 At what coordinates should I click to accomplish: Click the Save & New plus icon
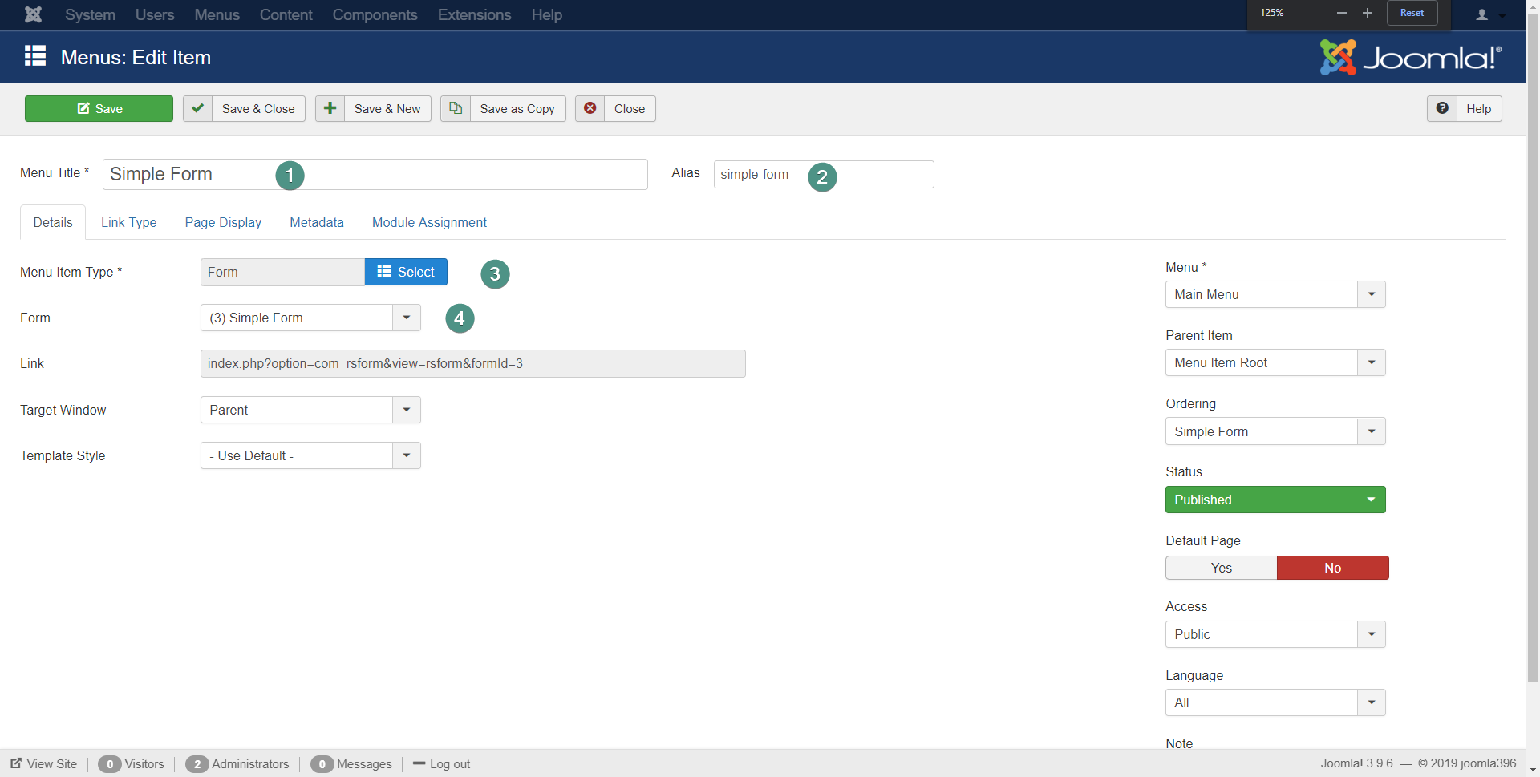click(330, 108)
